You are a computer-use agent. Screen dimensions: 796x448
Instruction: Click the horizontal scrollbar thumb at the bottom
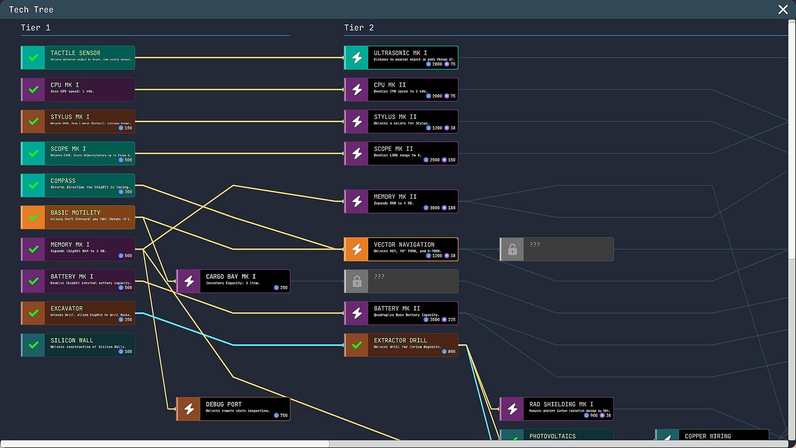pos(165,444)
